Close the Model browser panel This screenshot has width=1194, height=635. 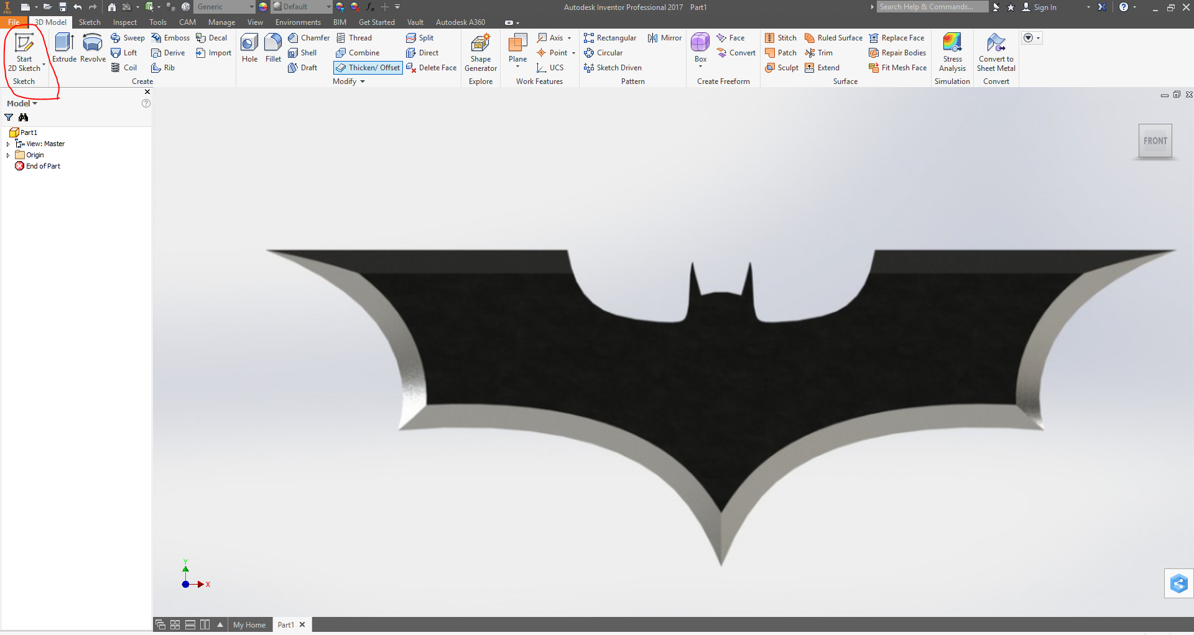(147, 92)
